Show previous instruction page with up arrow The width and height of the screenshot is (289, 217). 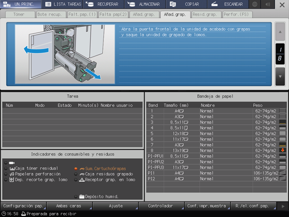pos(280,32)
